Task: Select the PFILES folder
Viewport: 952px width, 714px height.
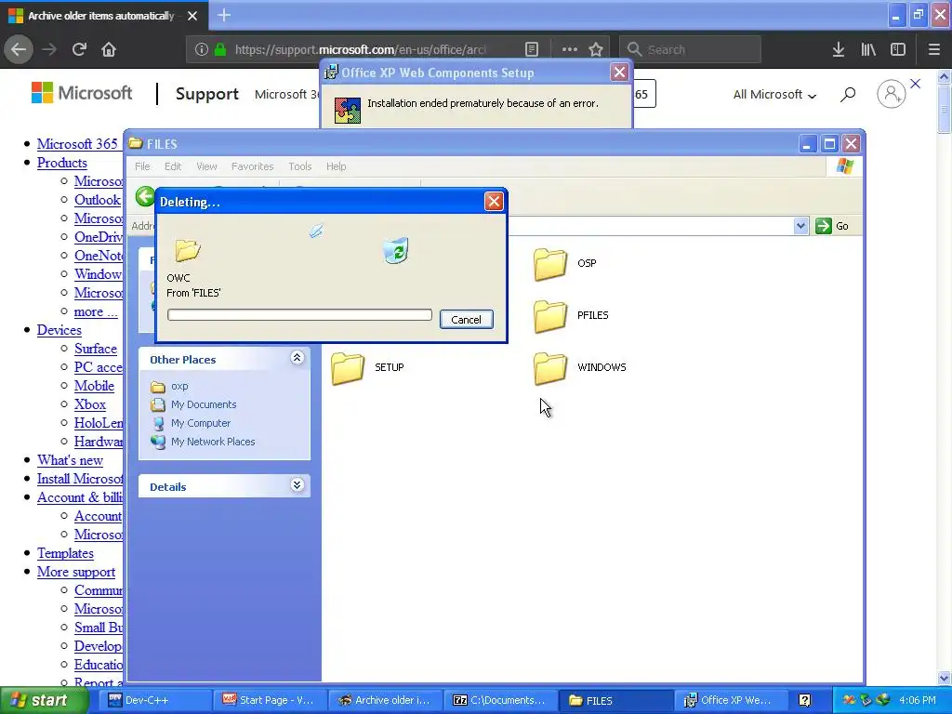Action: point(572,316)
